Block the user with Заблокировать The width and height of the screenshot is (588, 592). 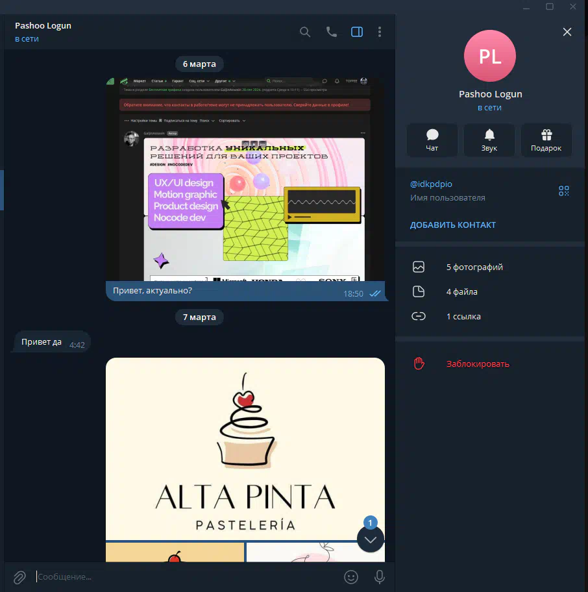(x=477, y=364)
